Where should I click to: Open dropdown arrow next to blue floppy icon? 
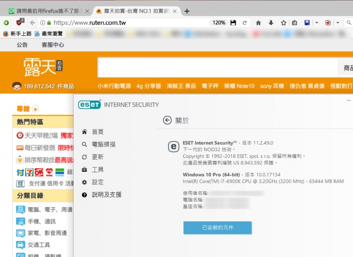[317, 23]
